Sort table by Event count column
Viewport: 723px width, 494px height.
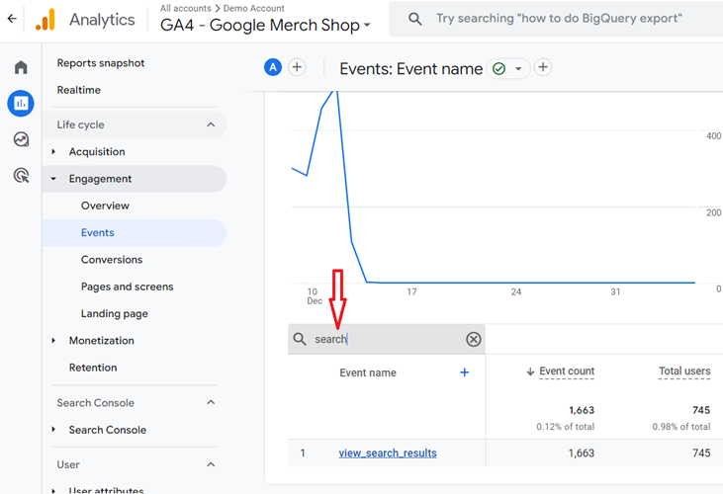click(x=566, y=371)
